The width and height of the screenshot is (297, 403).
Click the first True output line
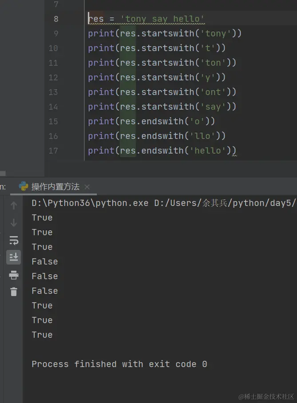click(42, 217)
